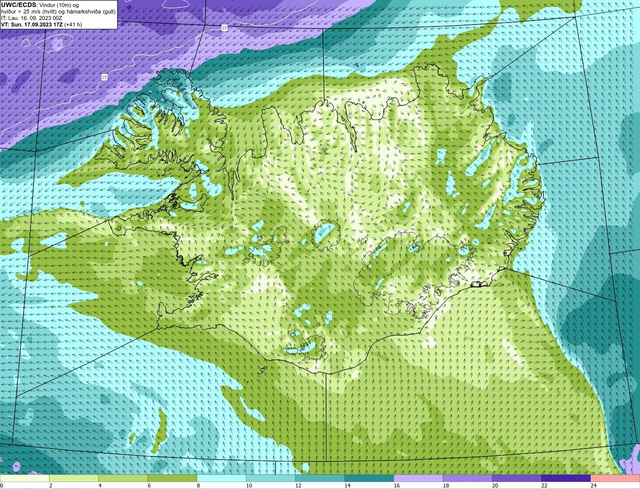The height and width of the screenshot is (489, 640).
Task: Click the legend tick label "4"
Action: coord(99,485)
